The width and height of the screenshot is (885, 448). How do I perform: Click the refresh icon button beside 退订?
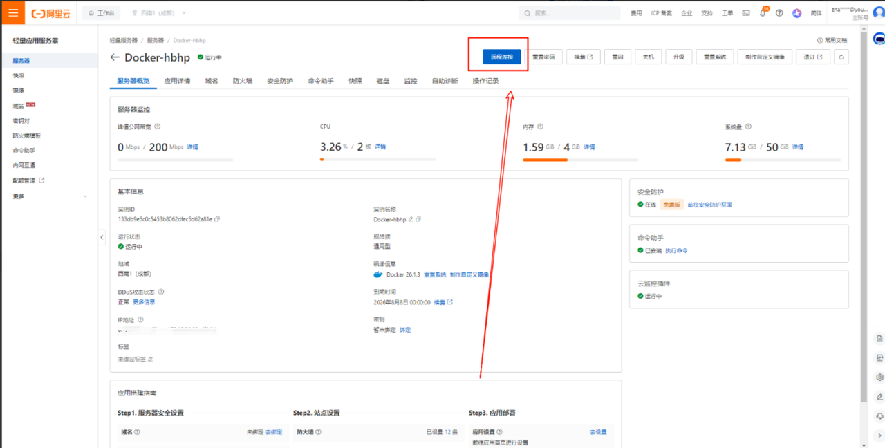(x=841, y=57)
